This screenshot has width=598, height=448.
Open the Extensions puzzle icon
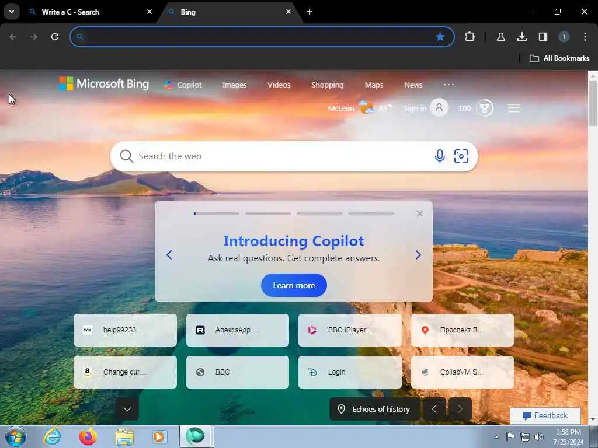coord(470,37)
